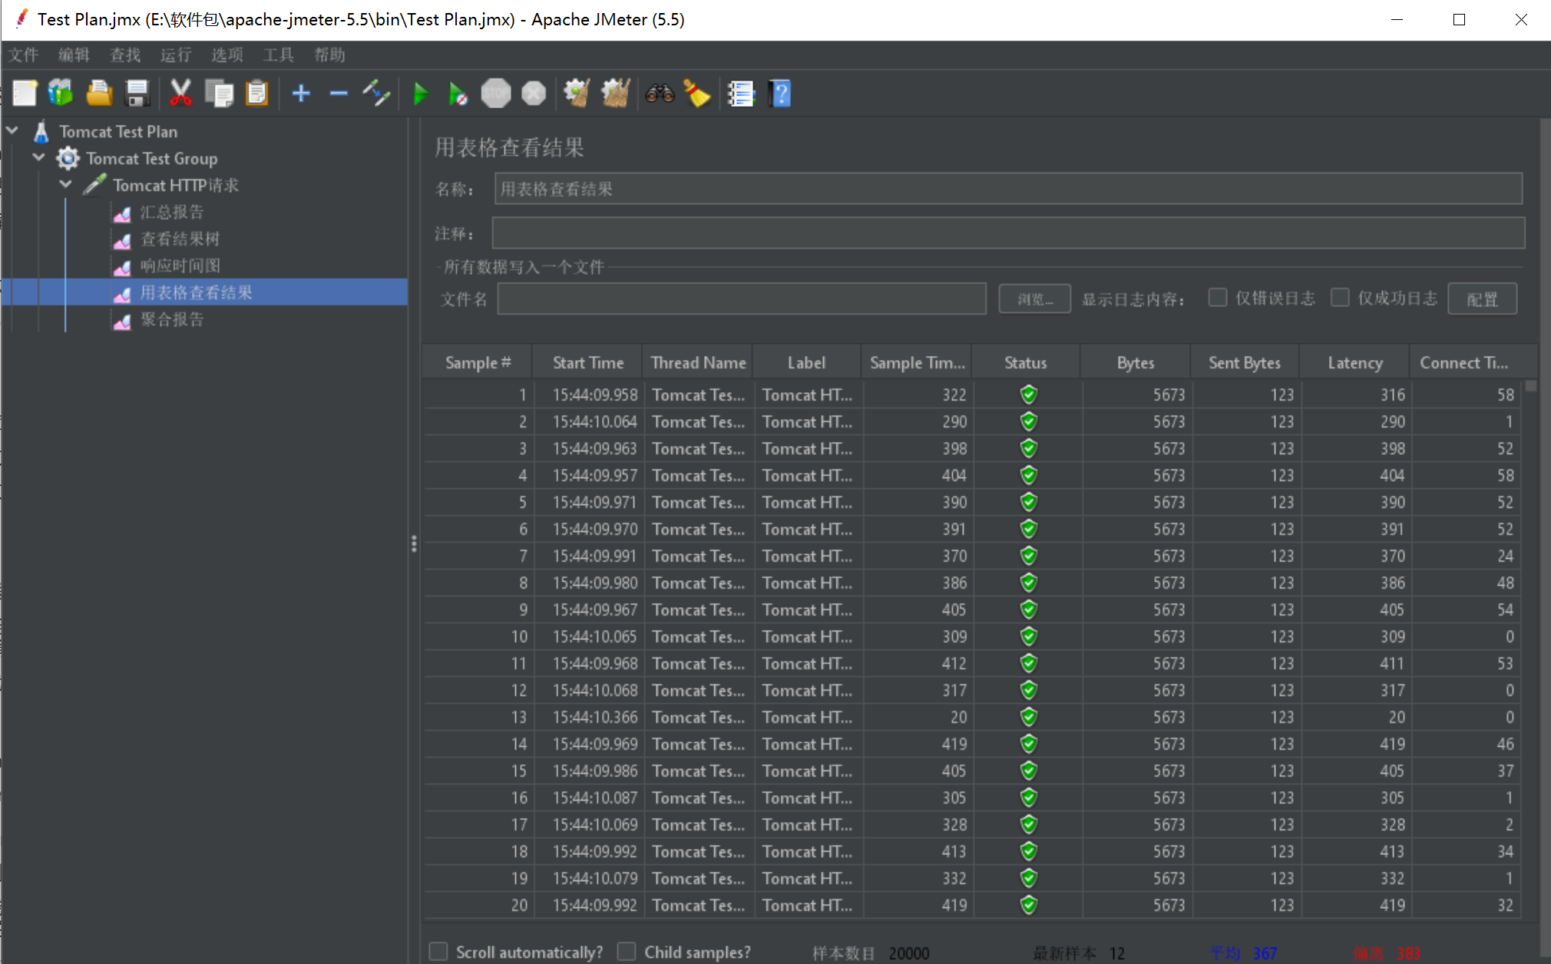The width and height of the screenshot is (1551, 964).
Task: Click the Clear All double broom icon
Action: pyautogui.click(x=616, y=94)
